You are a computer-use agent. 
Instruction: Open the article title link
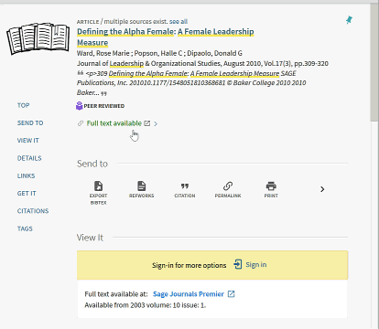coord(165,37)
